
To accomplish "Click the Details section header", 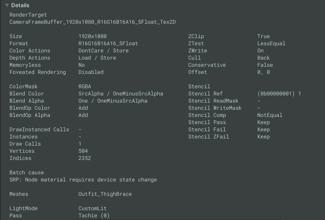I will pyautogui.click(x=20, y=5).
